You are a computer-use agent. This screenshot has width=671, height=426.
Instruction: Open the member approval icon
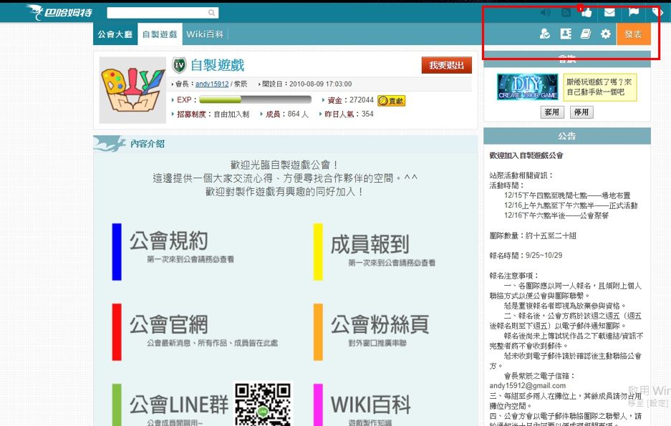coord(545,34)
